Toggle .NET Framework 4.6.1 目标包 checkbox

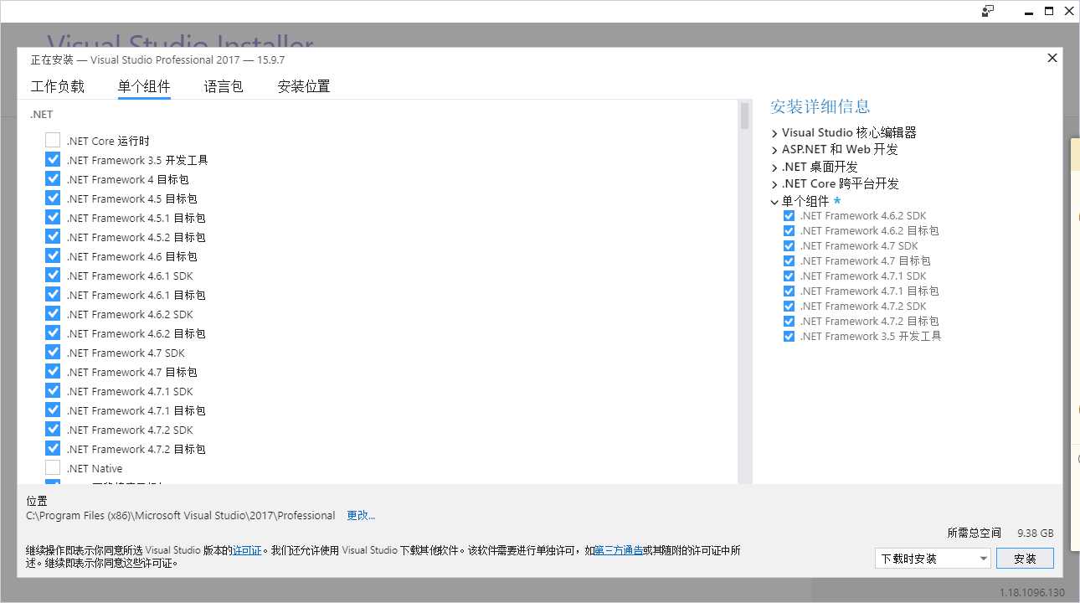[x=53, y=294]
